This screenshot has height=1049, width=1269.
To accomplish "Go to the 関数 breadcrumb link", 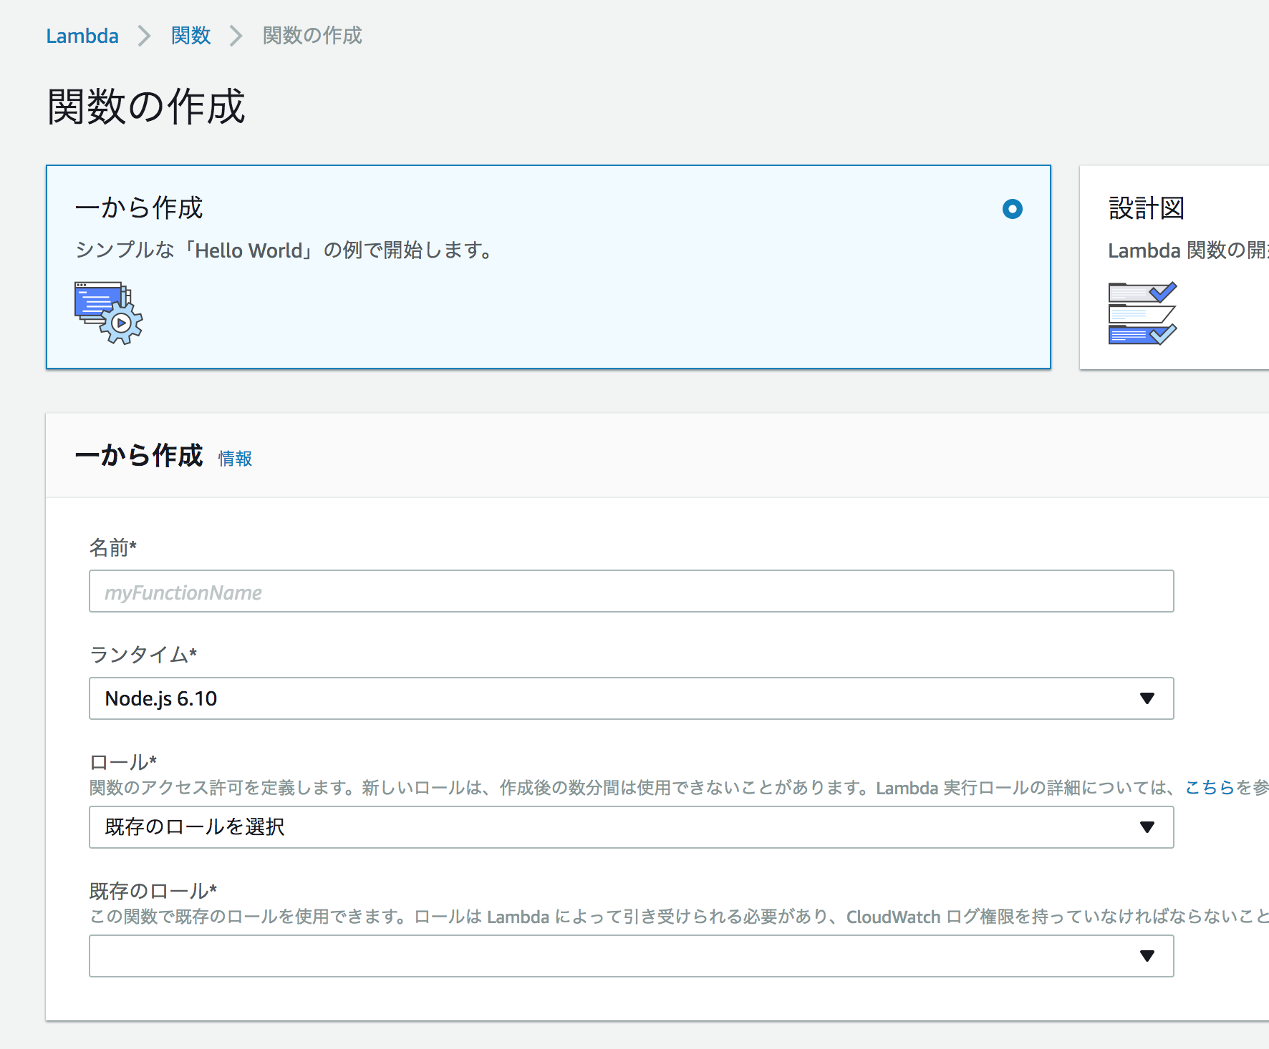I will pos(190,36).
